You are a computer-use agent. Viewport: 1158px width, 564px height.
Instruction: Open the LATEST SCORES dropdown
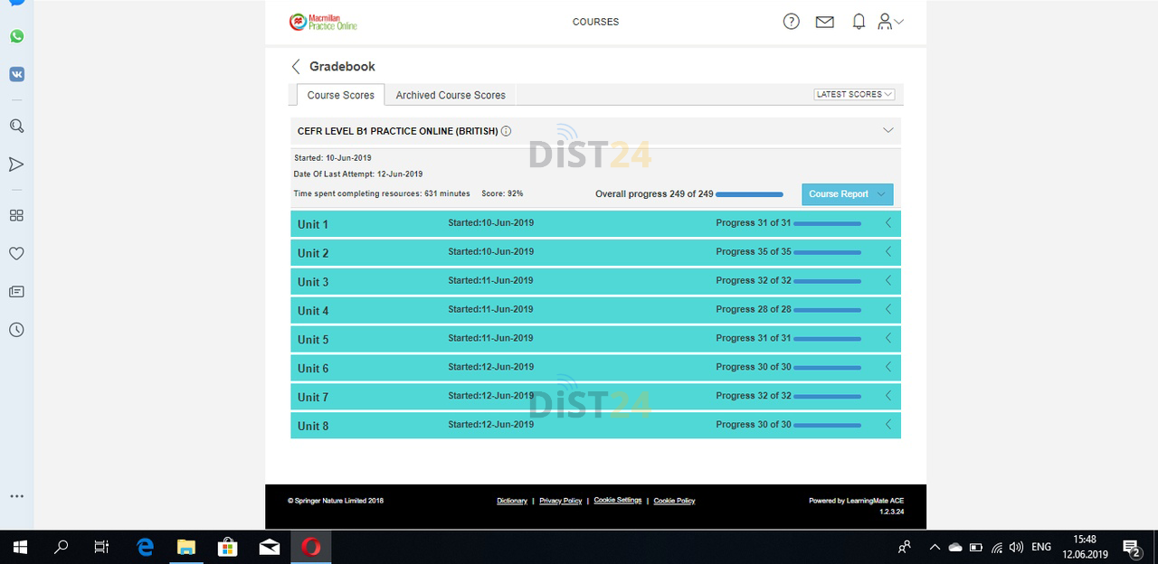852,93
